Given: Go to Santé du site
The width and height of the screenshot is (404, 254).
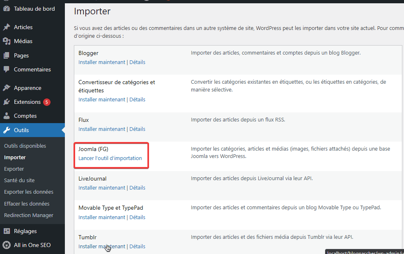Looking at the screenshot, I should coord(19,180).
